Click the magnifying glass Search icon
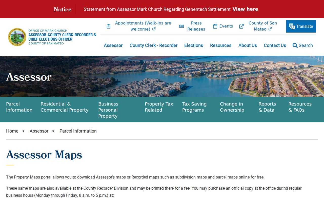324x202 pixels. point(295,45)
